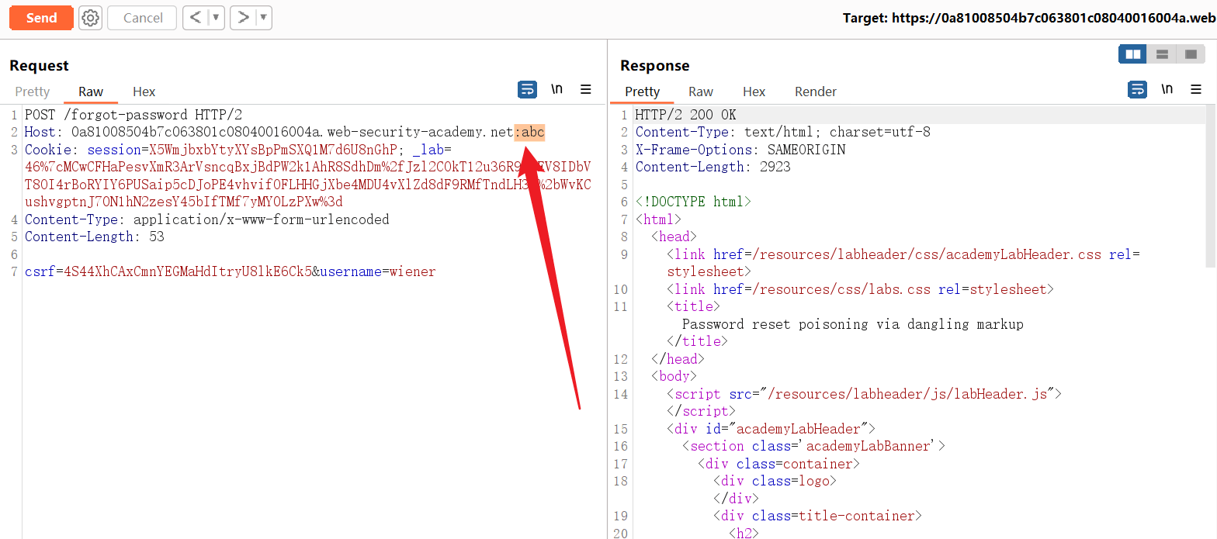This screenshot has width=1217, height=539.
Task: Expand the back history dropdown arrow
Action: click(216, 18)
